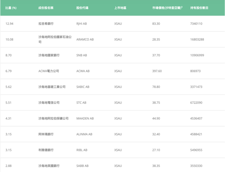The width and height of the screenshot is (225, 172).
Task: Select the RIBL AB ticker cell
Action: (x=82, y=150)
